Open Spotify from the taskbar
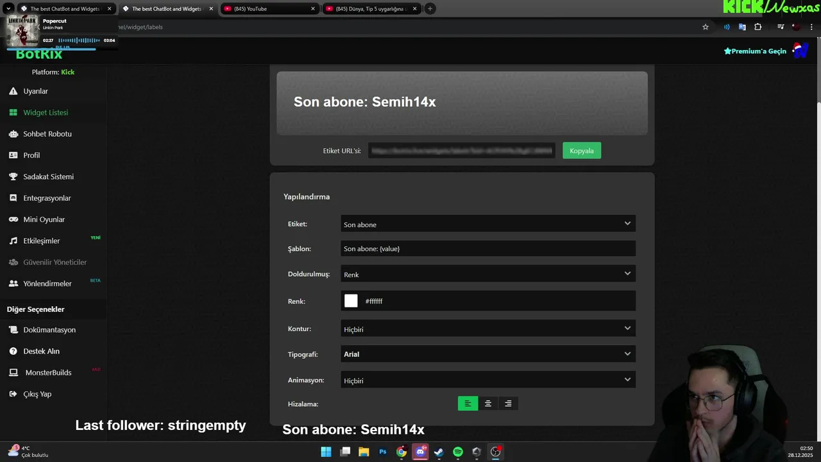The width and height of the screenshot is (821, 462). point(458,452)
